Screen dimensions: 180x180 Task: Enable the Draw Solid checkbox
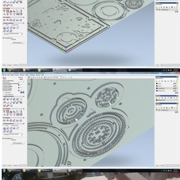(4, 93)
